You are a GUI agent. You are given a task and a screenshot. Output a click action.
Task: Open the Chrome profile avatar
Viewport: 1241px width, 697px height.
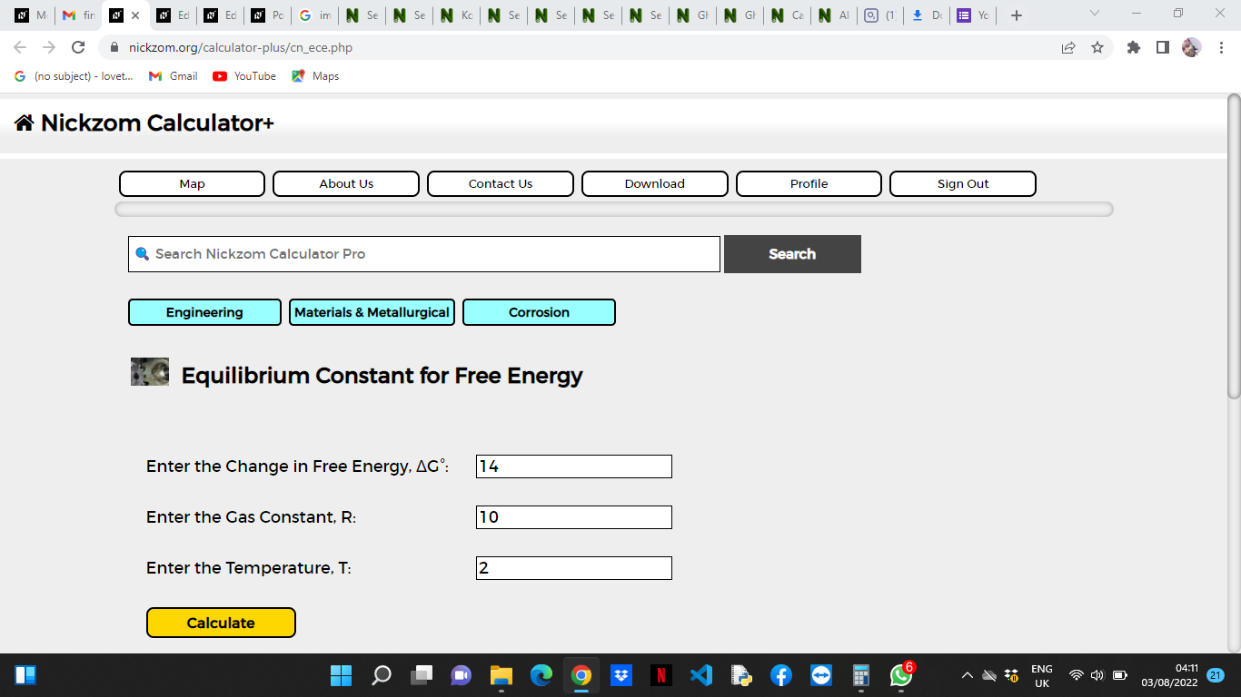pyautogui.click(x=1191, y=47)
